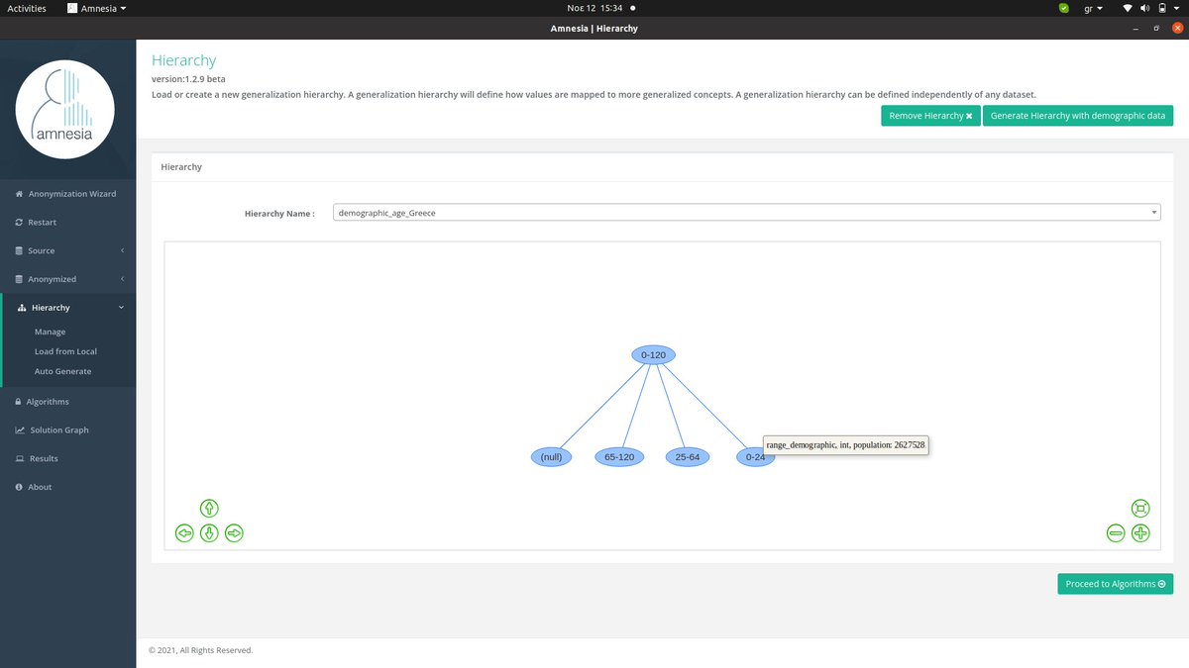
Task: Select the 0-120 root node
Action: pos(653,354)
